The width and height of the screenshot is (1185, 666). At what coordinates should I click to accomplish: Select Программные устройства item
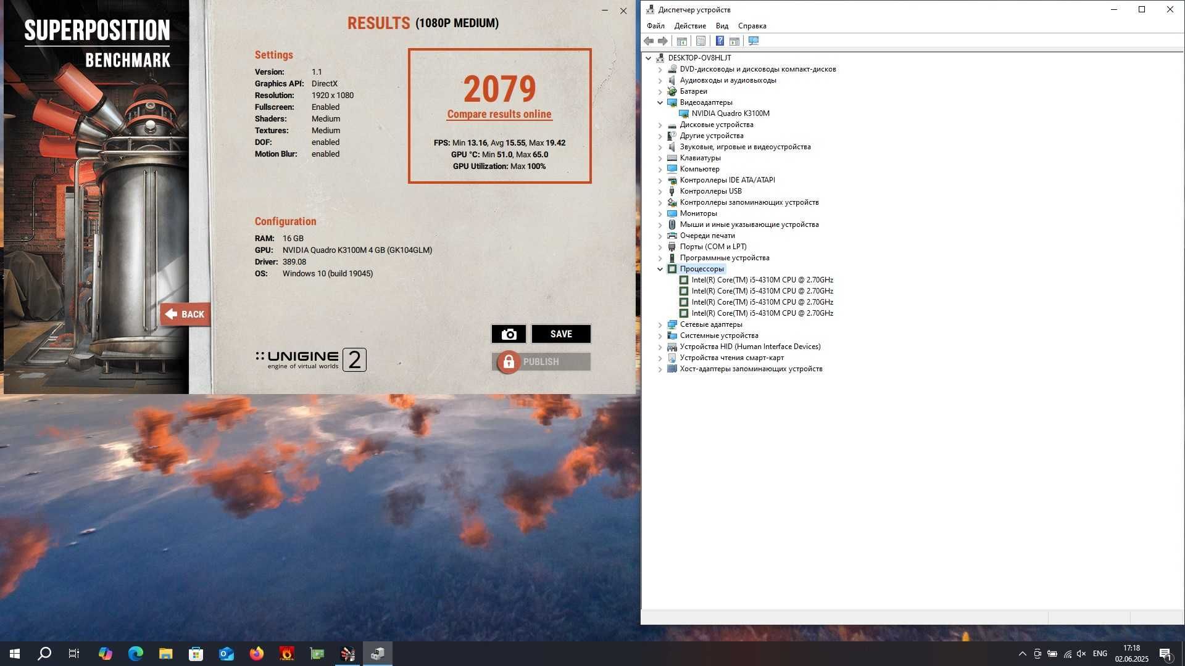click(725, 258)
